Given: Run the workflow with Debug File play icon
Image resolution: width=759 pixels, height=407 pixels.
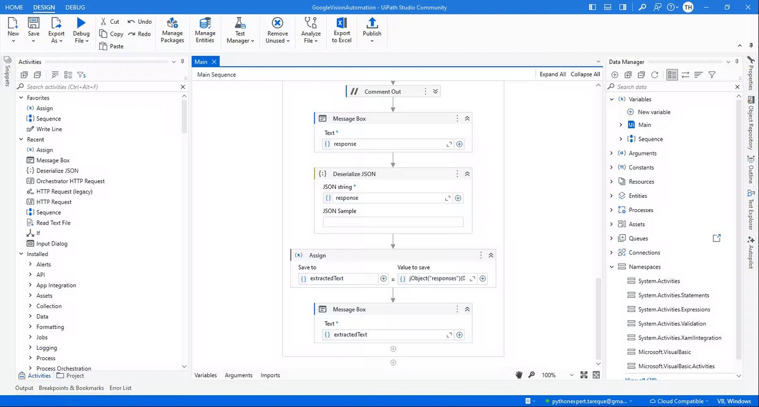Looking at the screenshot, I should [x=81, y=23].
